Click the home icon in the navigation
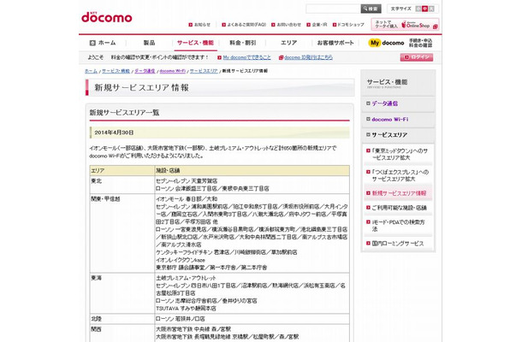Screen dimensions: 522x342 [x=92, y=43]
